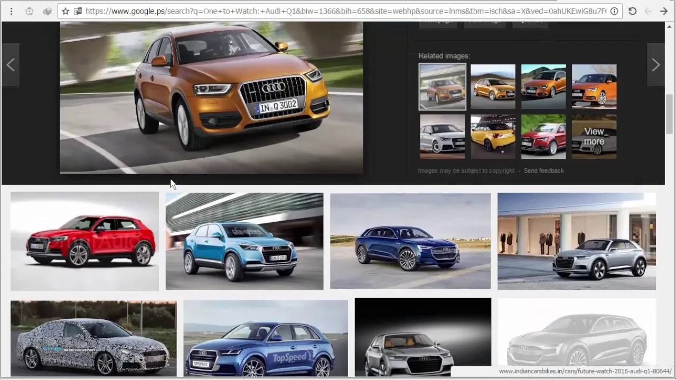Go forward using the browser forward arrow
The height and width of the screenshot is (380, 676).
[664, 11]
